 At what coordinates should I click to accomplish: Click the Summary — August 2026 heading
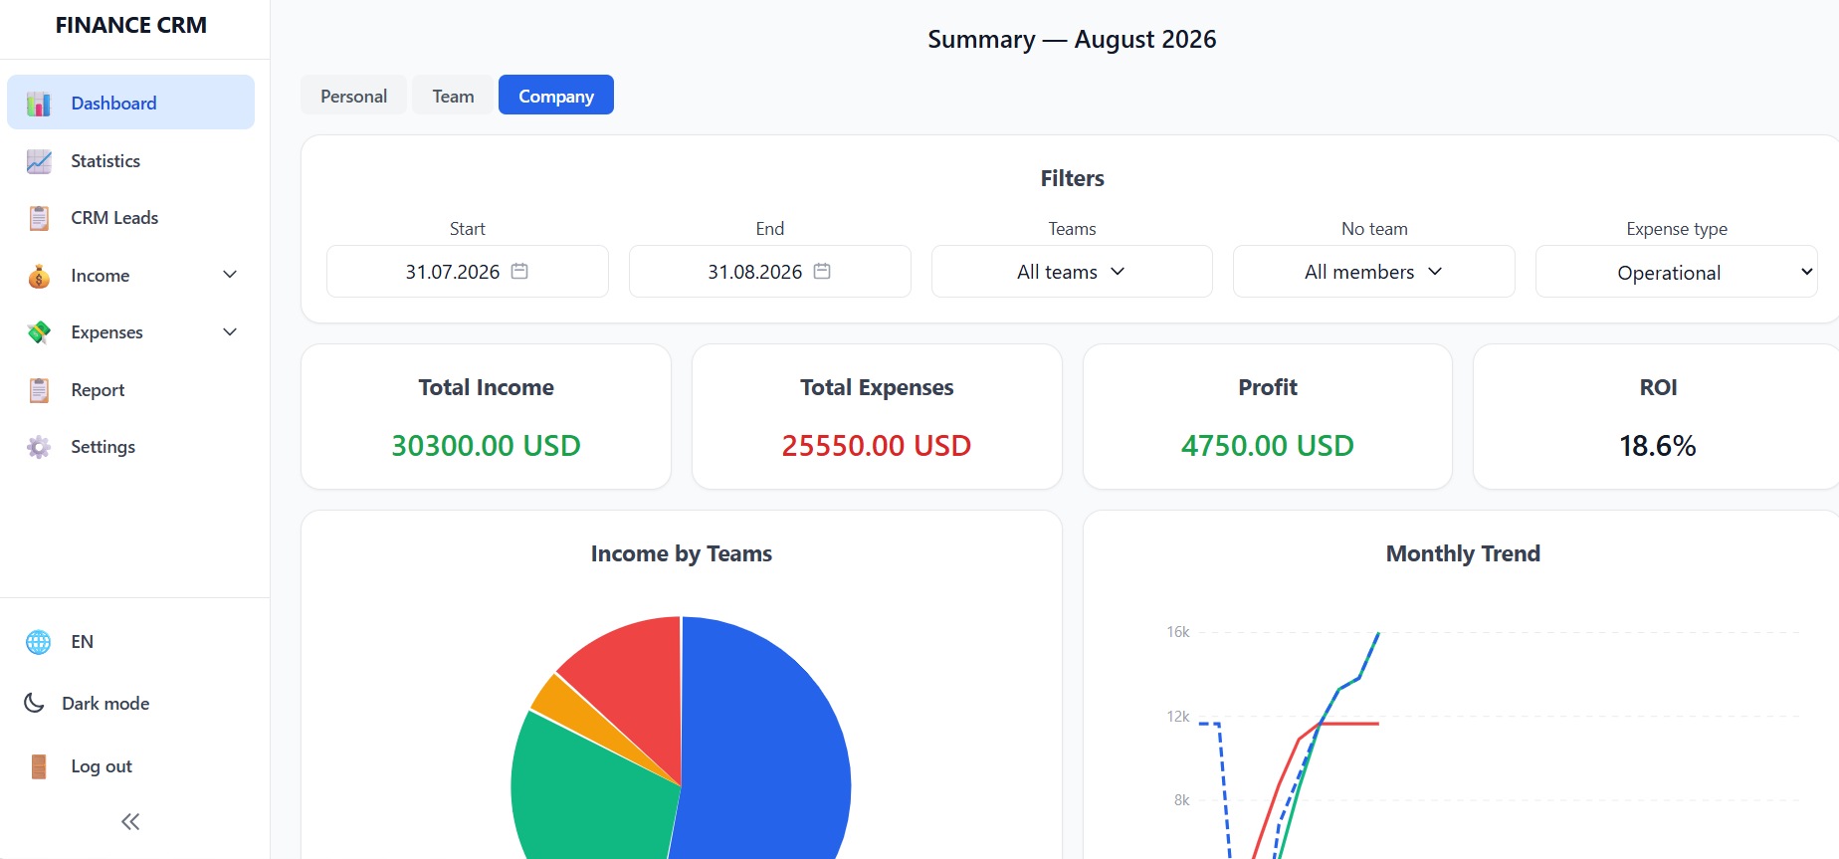pyautogui.click(x=1072, y=39)
